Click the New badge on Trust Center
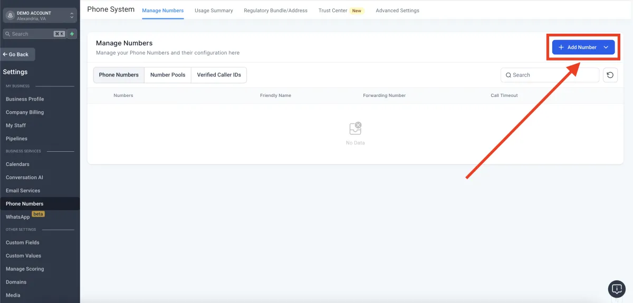This screenshot has height=303, width=633. point(357,11)
